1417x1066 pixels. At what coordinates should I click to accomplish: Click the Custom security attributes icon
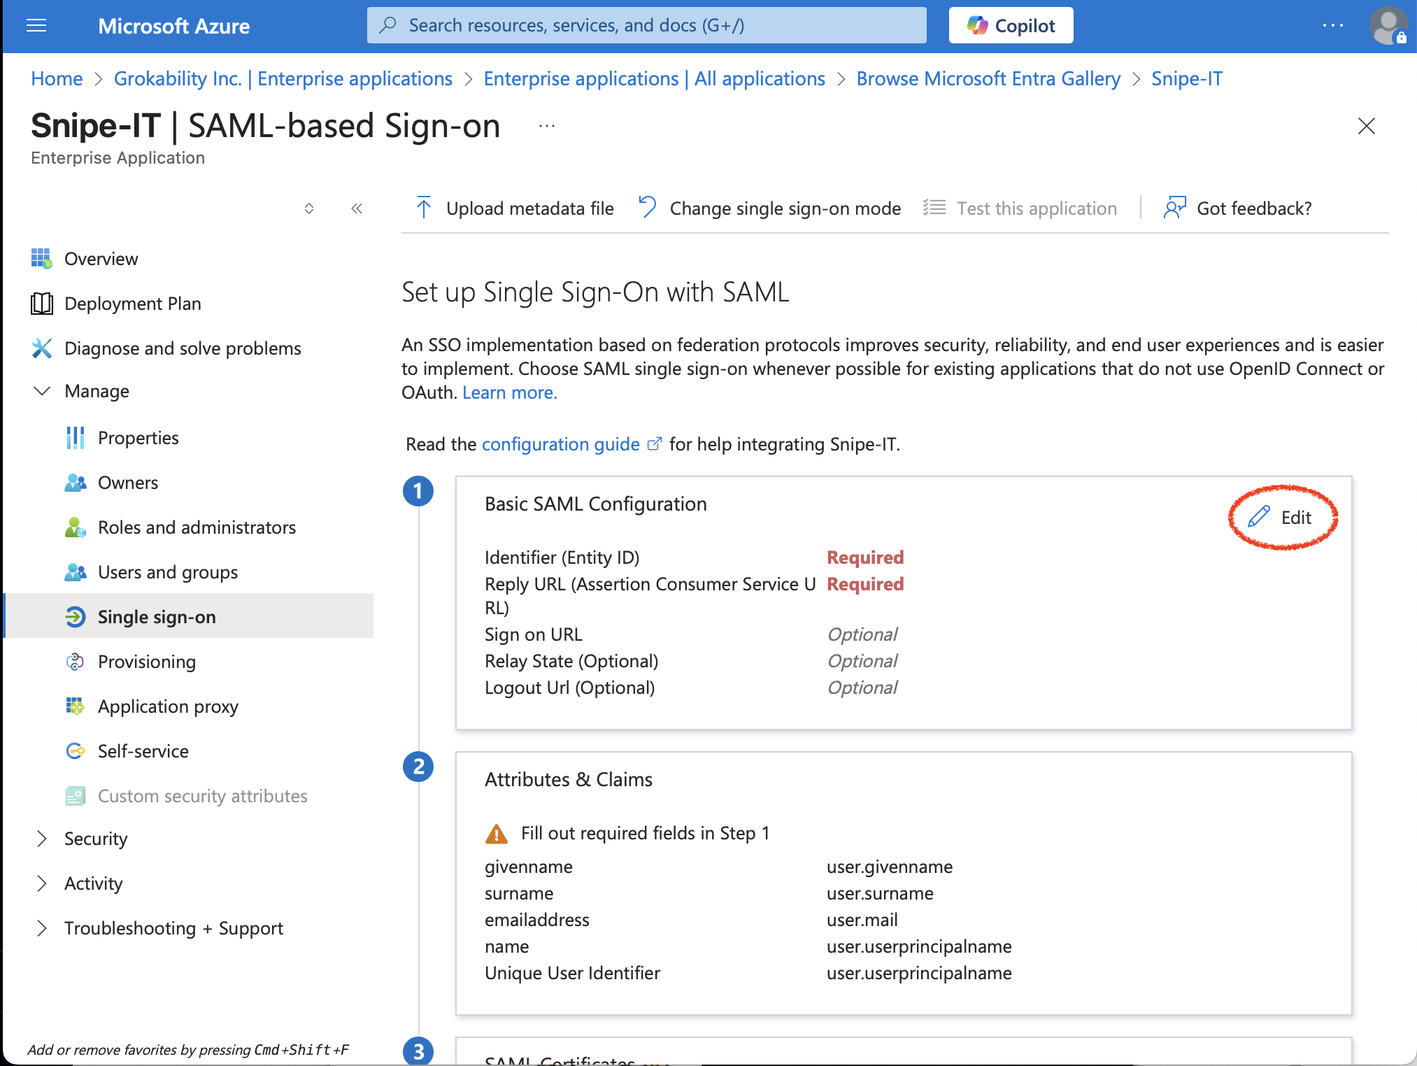75,795
